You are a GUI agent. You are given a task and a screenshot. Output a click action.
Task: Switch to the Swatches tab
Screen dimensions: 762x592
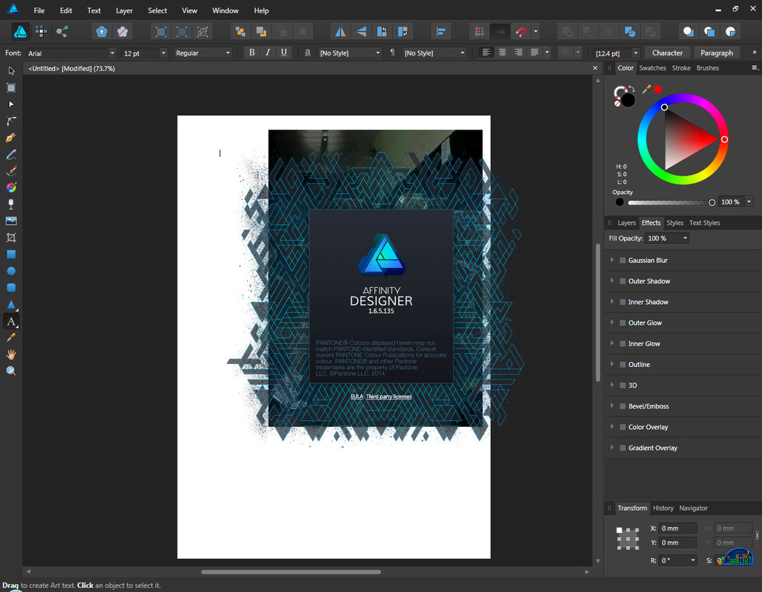[653, 68]
